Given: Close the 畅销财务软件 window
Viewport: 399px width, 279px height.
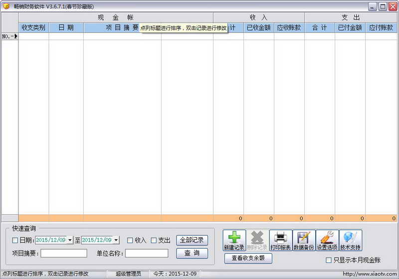Looking at the screenshot, I should click(393, 6).
